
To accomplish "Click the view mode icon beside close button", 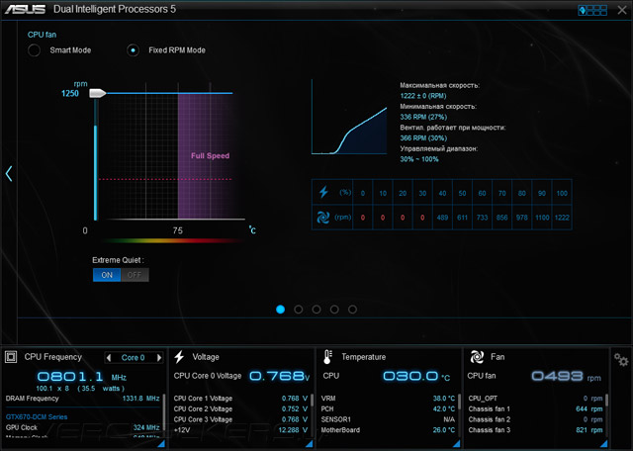I will (592, 10).
